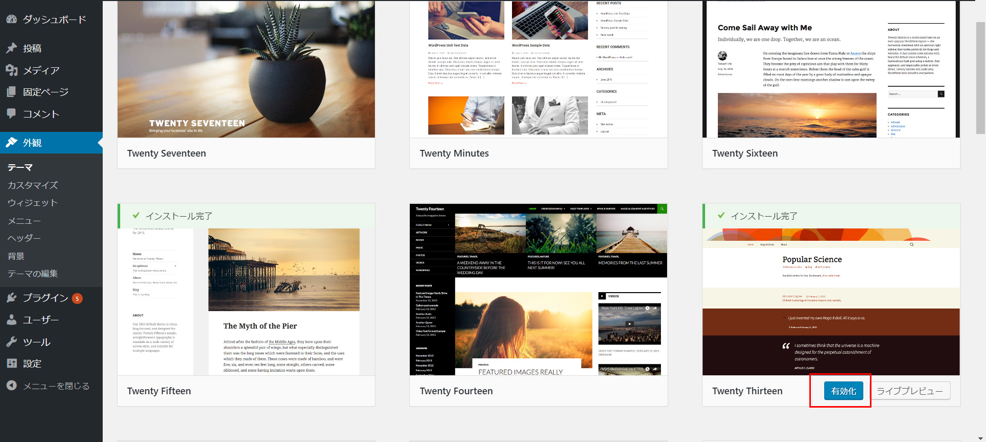Activate Twenty Thirteen with 有効化 button
The height and width of the screenshot is (442, 986).
[844, 391]
